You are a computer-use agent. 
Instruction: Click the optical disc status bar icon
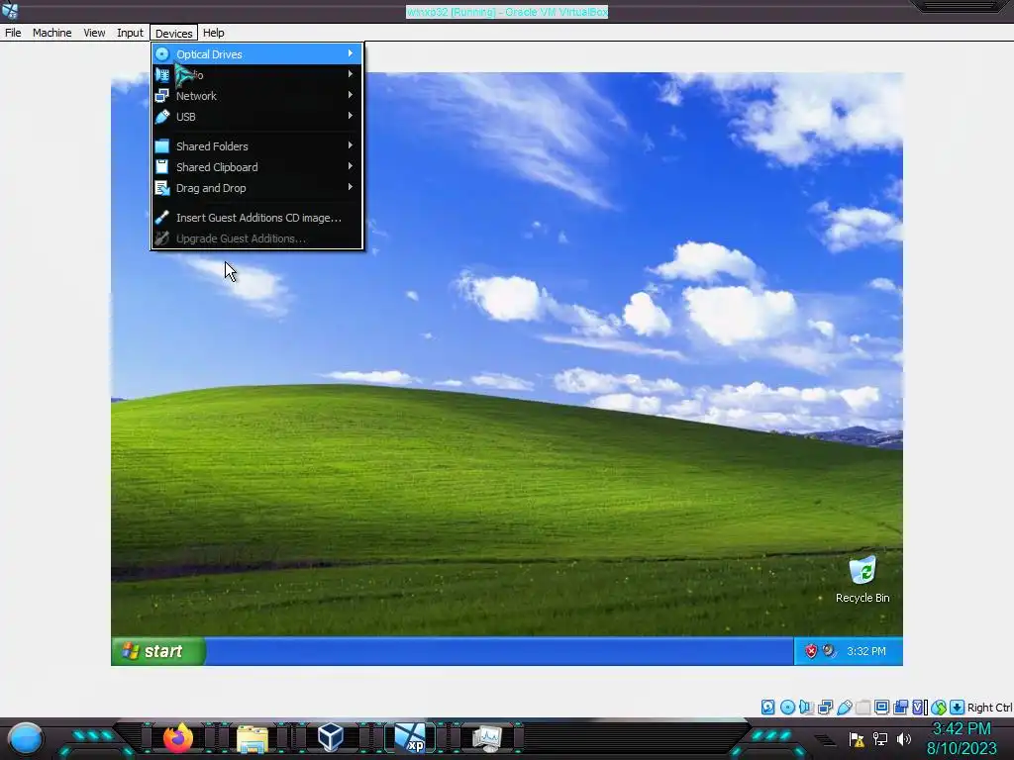[x=787, y=707]
